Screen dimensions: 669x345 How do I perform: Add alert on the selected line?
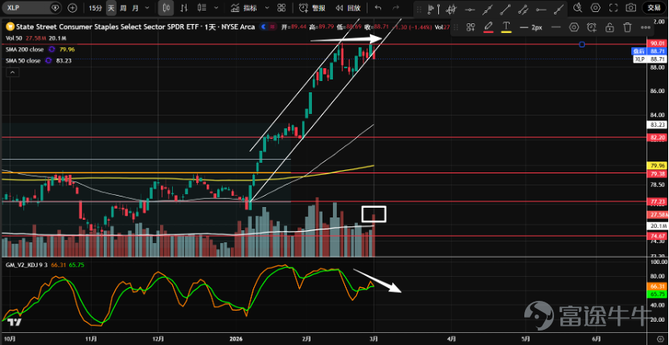pos(591,27)
